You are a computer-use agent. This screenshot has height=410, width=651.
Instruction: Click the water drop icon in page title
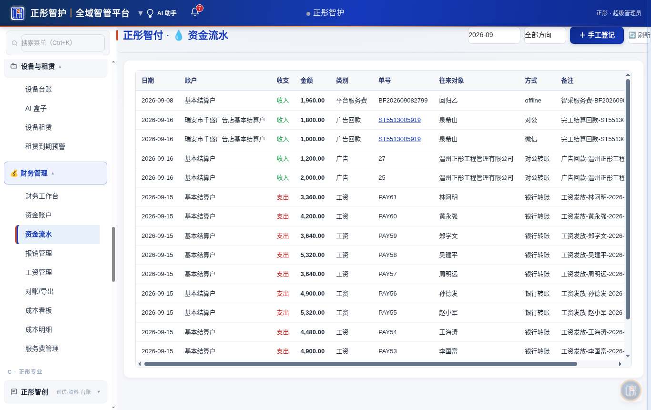click(179, 35)
